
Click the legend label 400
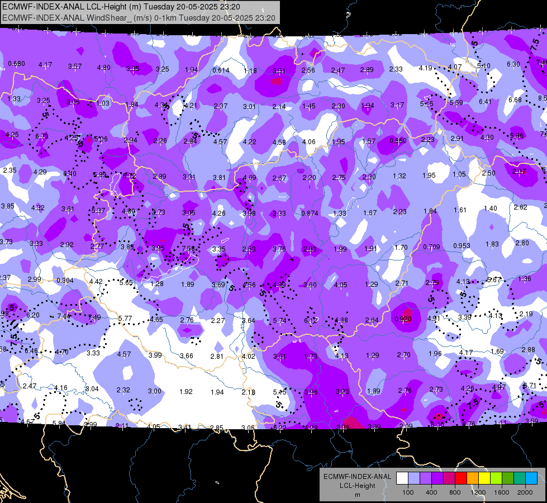[431, 492]
